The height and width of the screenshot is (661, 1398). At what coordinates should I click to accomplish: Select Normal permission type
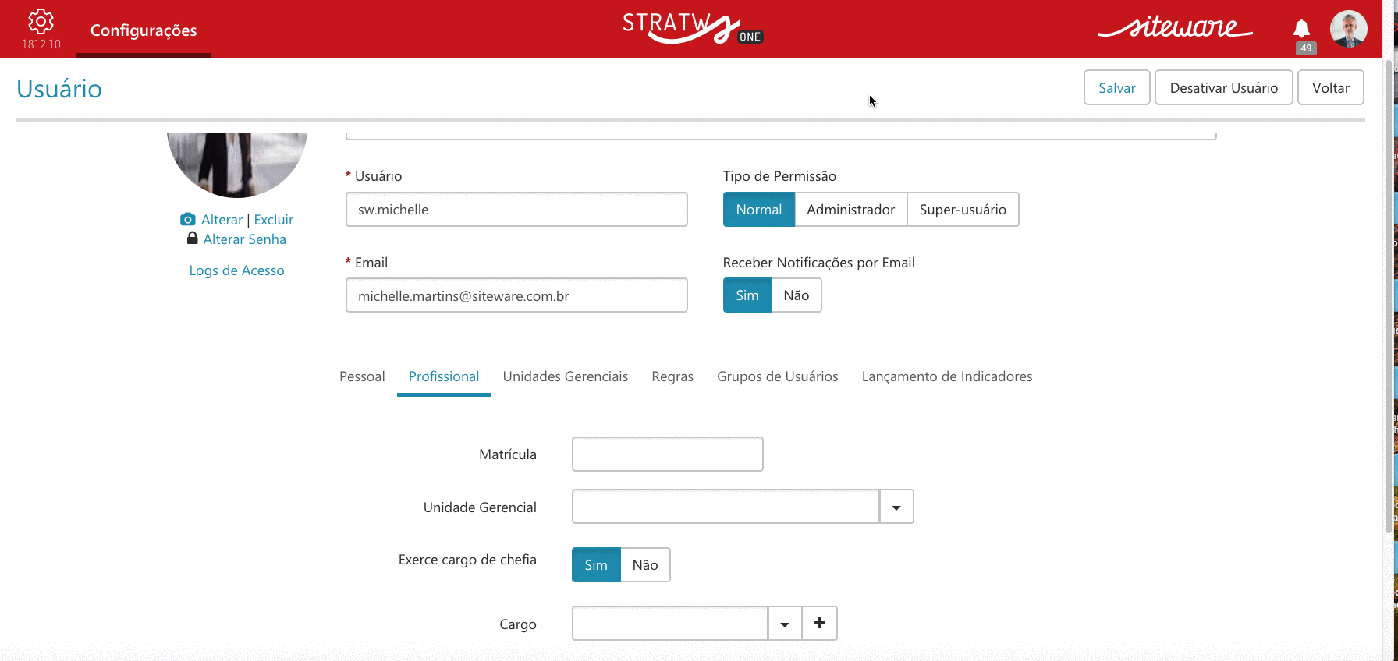[x=759, y=210]
